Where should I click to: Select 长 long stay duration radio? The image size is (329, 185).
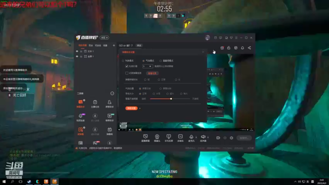point(176,80)
